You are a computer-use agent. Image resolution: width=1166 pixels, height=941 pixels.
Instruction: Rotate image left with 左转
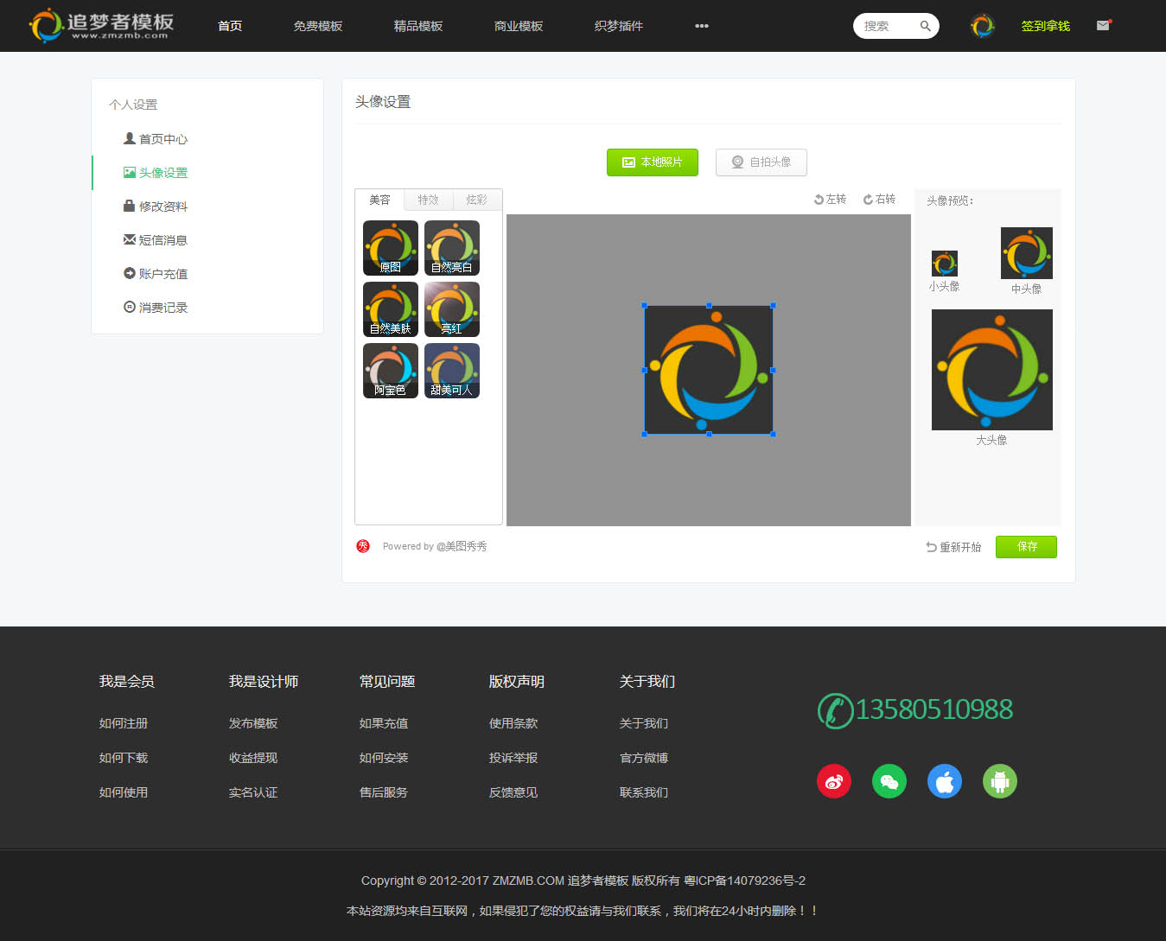(830, 200)
